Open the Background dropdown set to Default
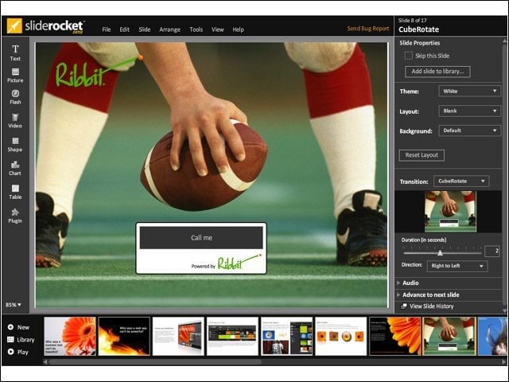This screenshot has width=509, height=382. (469, 131)
